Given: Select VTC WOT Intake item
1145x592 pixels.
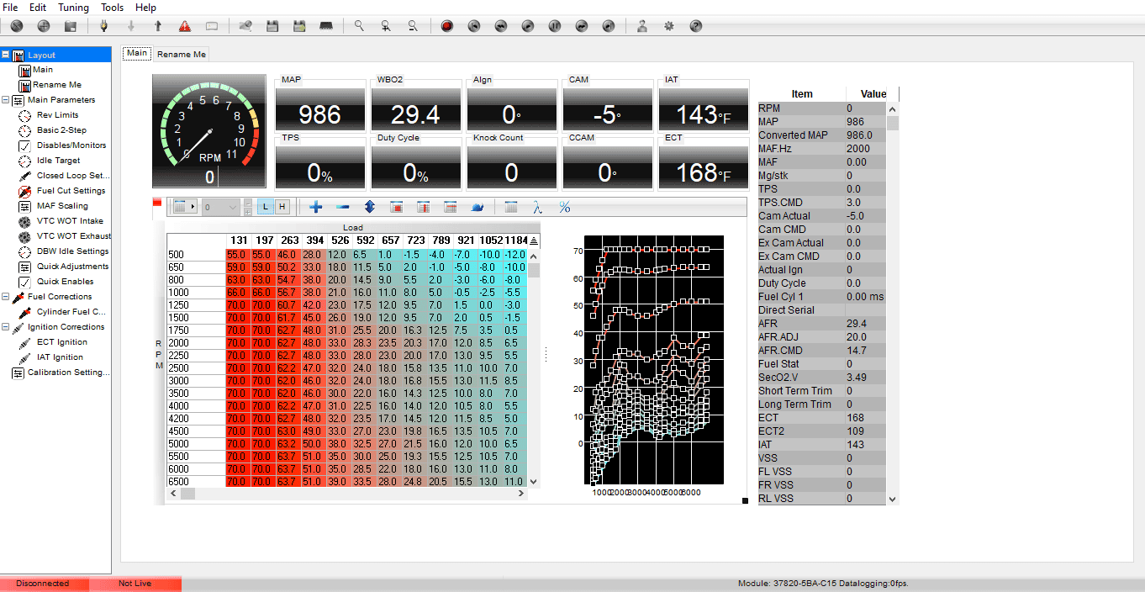Looking at the screenshot, I should [x=70, y=221].
